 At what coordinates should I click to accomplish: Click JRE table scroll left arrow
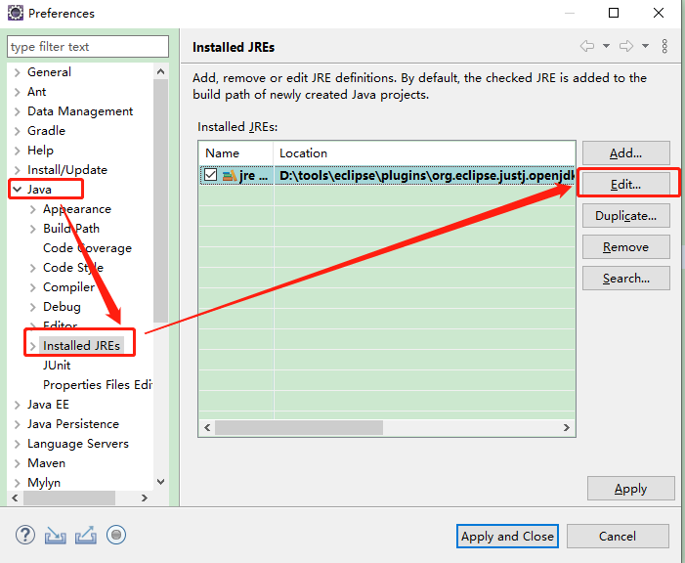click(x=207, y=427)
